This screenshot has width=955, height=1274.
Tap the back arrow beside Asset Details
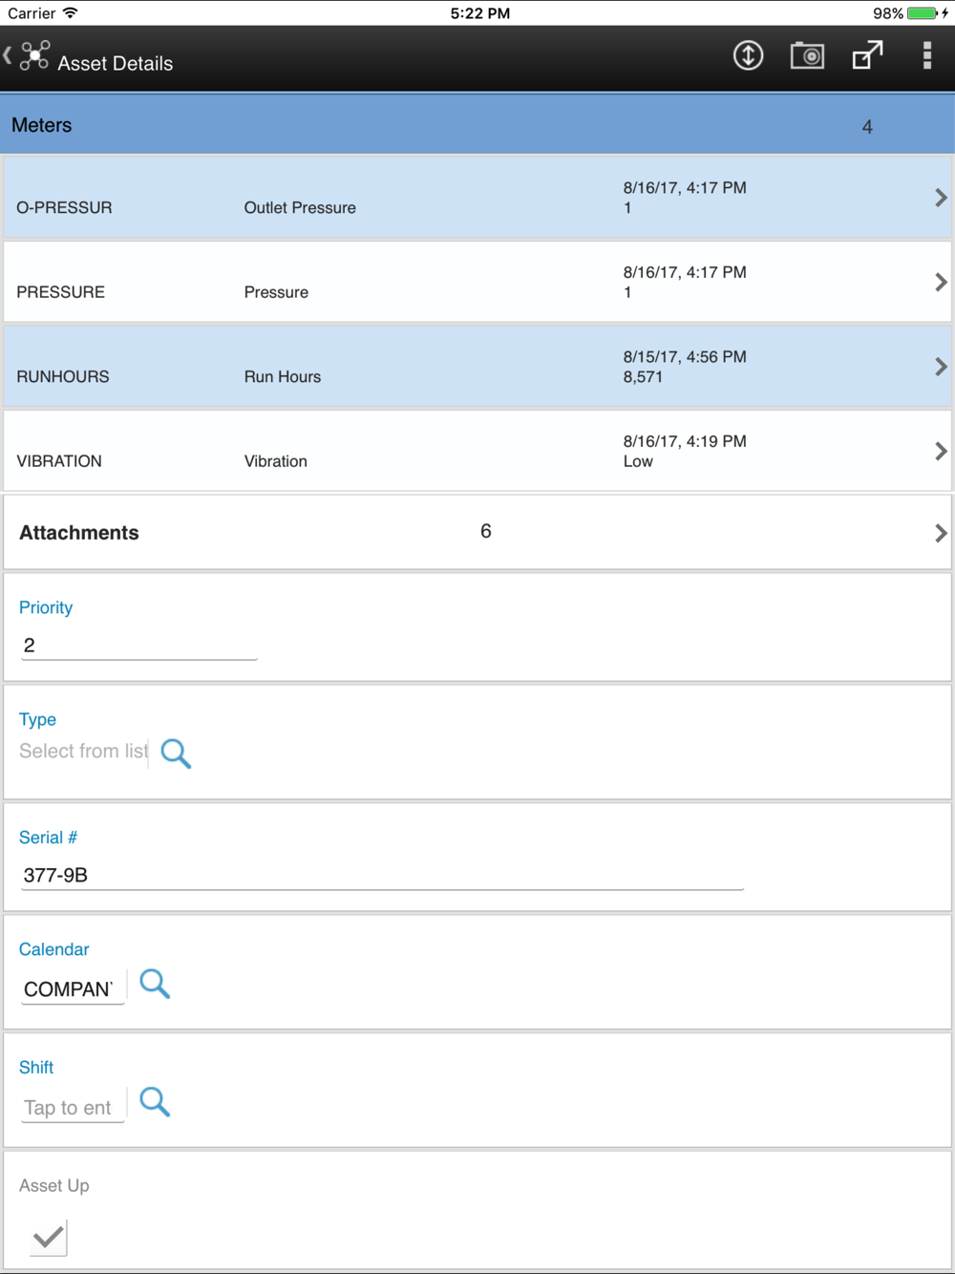[x=8, y=56]
